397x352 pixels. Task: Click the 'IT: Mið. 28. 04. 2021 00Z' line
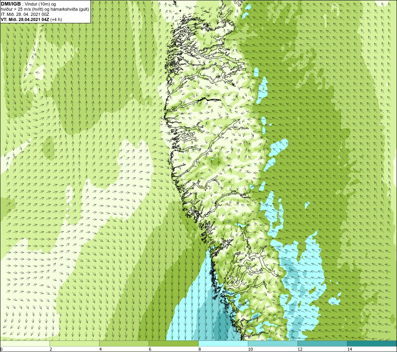[x=25, y=14]
